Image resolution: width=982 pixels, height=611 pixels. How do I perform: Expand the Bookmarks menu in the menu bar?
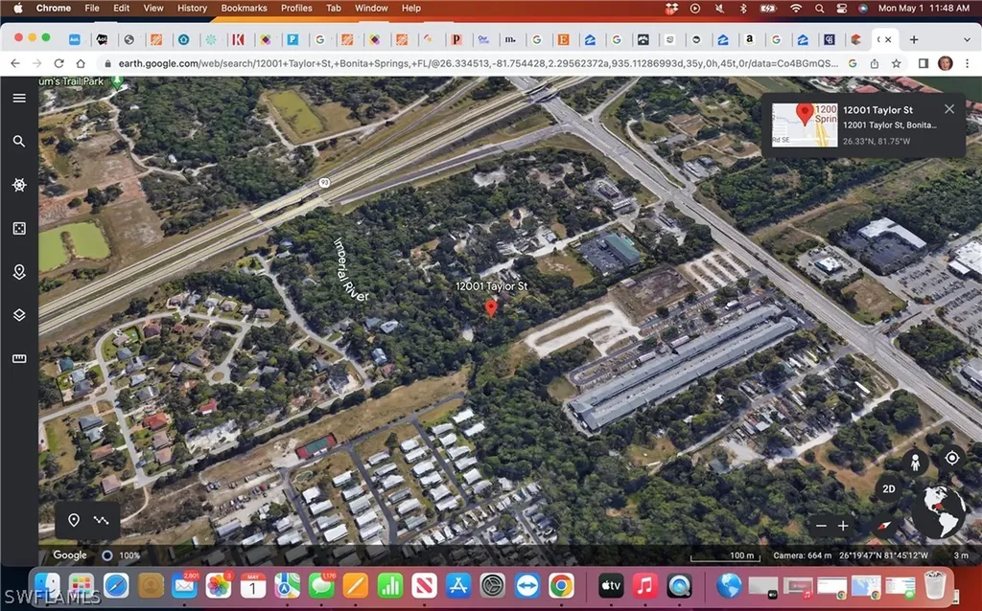(x=244, y=8)
